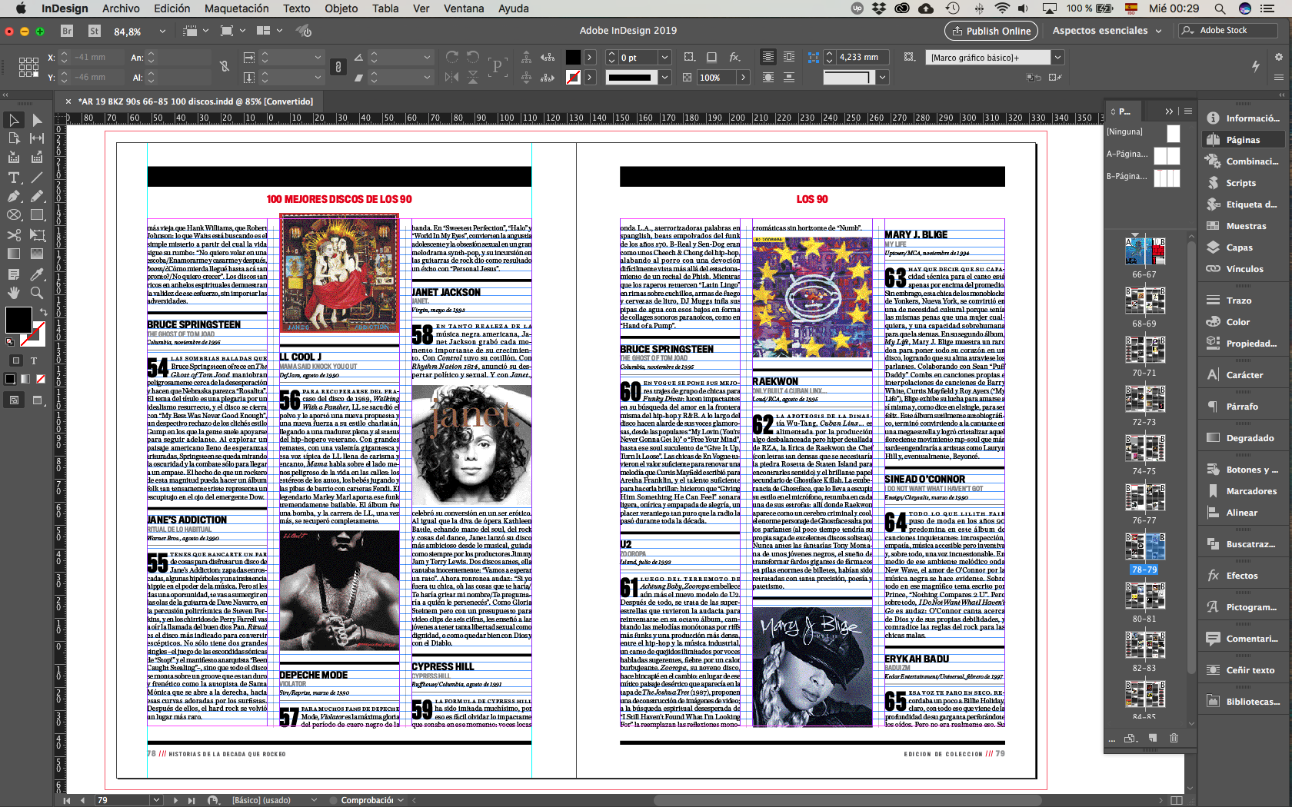Open the Ceñir texto panel
1292x807 pixels.
pyautogui.click(x=1243, y=670)
